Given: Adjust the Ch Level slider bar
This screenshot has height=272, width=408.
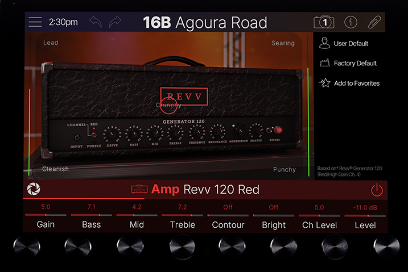Looking at the screenshot, I should click(319, 215).
